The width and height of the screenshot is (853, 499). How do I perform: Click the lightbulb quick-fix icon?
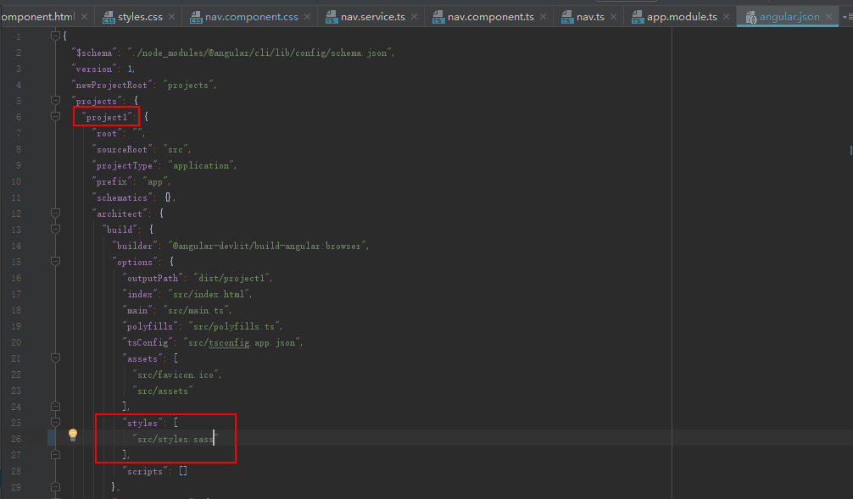tap(73, 435)
